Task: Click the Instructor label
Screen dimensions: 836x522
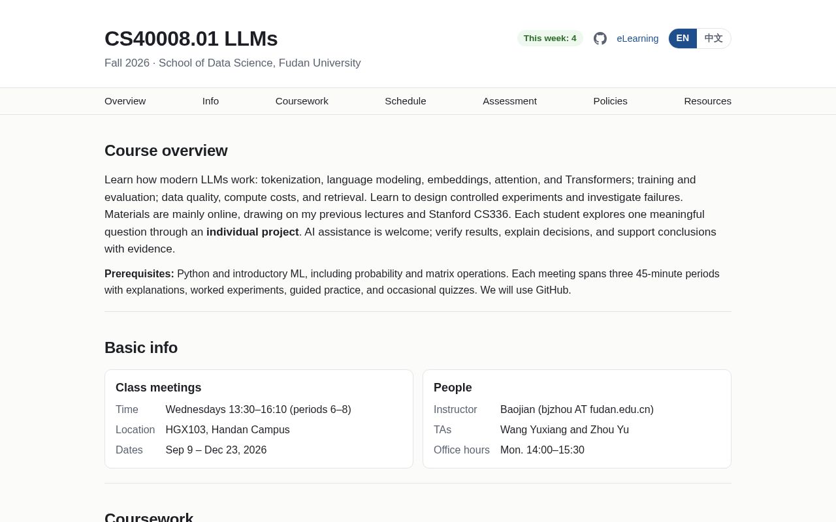Action: click(455, 410)
